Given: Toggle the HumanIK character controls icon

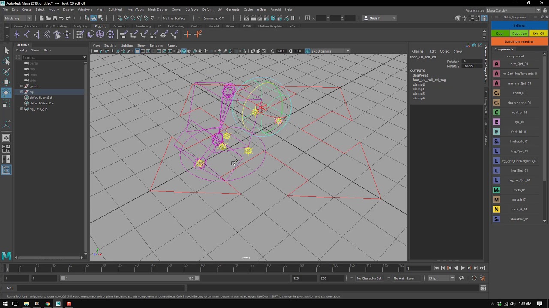Looking at the screenshot, I should click(x=465, y=18).
